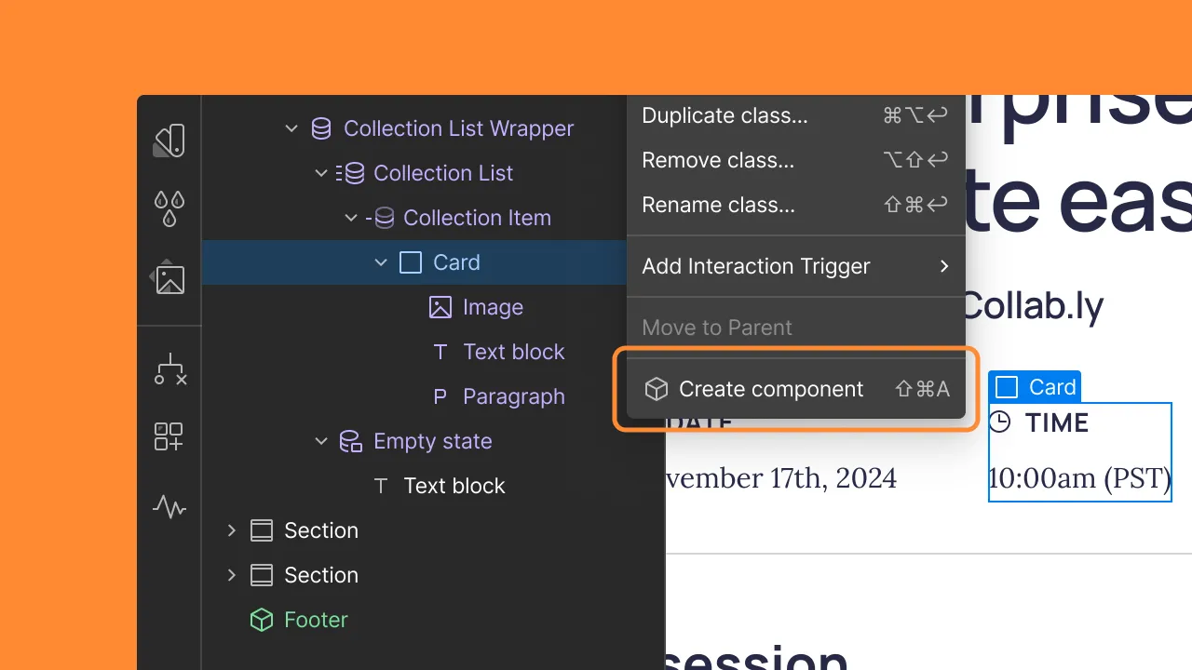1192x670 pixels.
Task: Open the Components panel grid icon
Action: coord(169,436)
